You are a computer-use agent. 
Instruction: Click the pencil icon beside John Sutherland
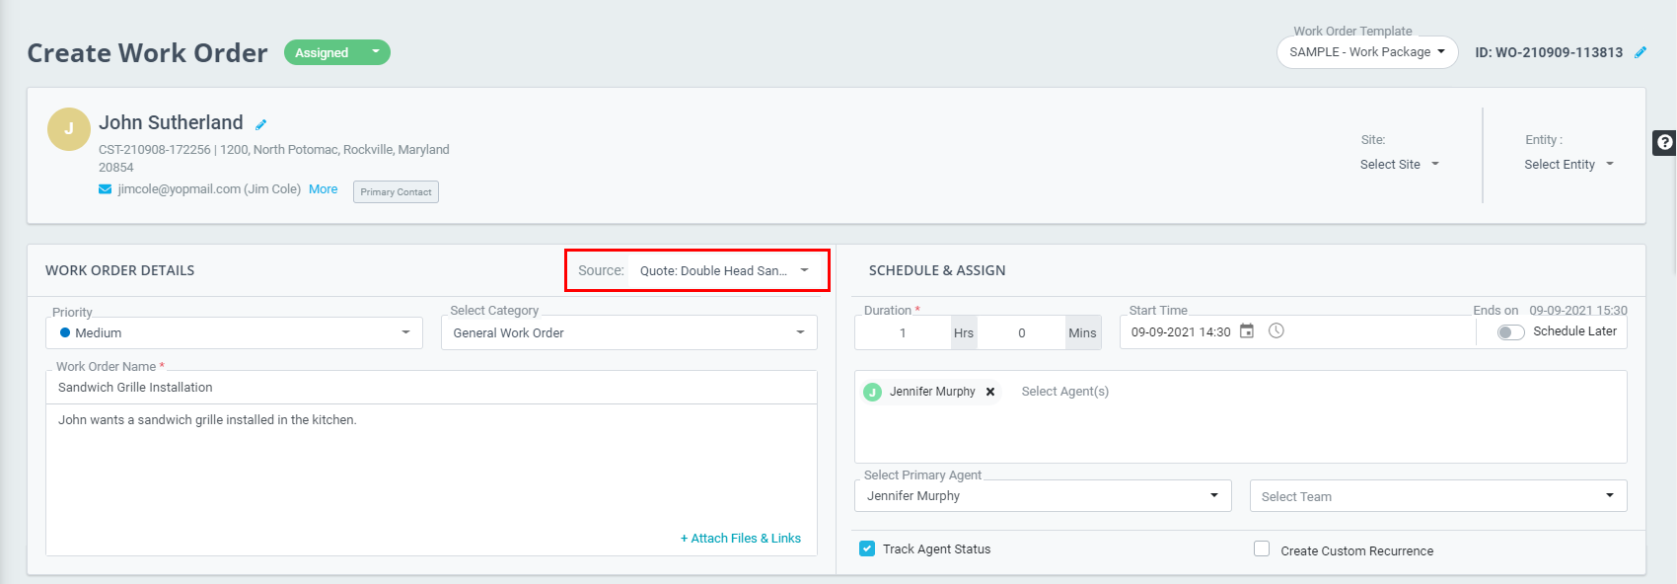pos(261,124)
